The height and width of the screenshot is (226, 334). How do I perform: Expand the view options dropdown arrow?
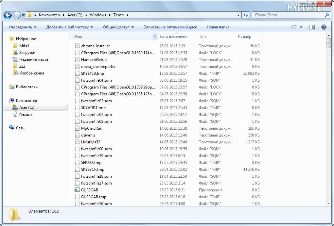(301, 27)
